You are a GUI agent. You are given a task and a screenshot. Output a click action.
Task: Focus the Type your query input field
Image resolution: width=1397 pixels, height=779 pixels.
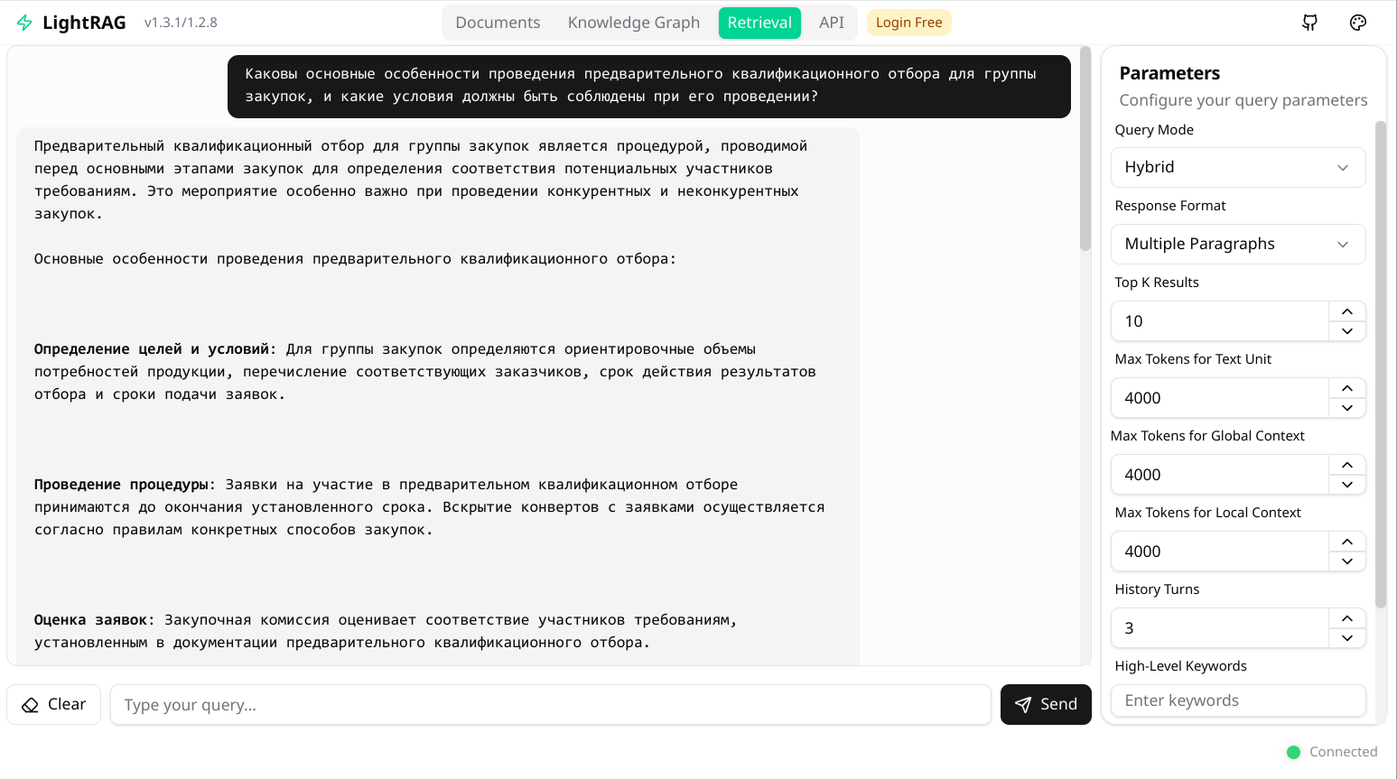(x=551, y=704)
